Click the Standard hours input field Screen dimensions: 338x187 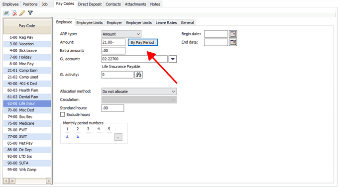pos(113,108)
